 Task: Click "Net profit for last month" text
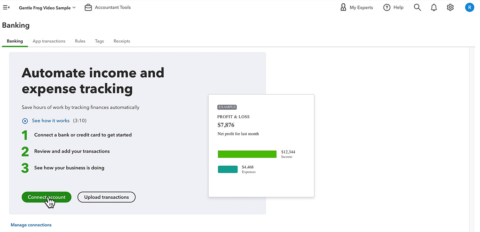click(238, 134)
